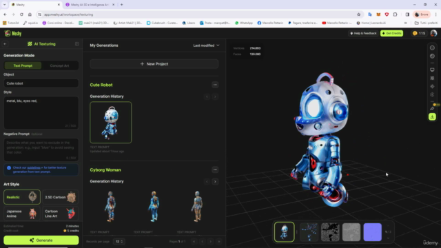Screen dimensions: 441x248
Task: Click the Get Credits button
Action: [x=391, y=33]
